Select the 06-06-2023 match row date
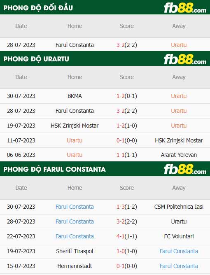 [21, 155]
